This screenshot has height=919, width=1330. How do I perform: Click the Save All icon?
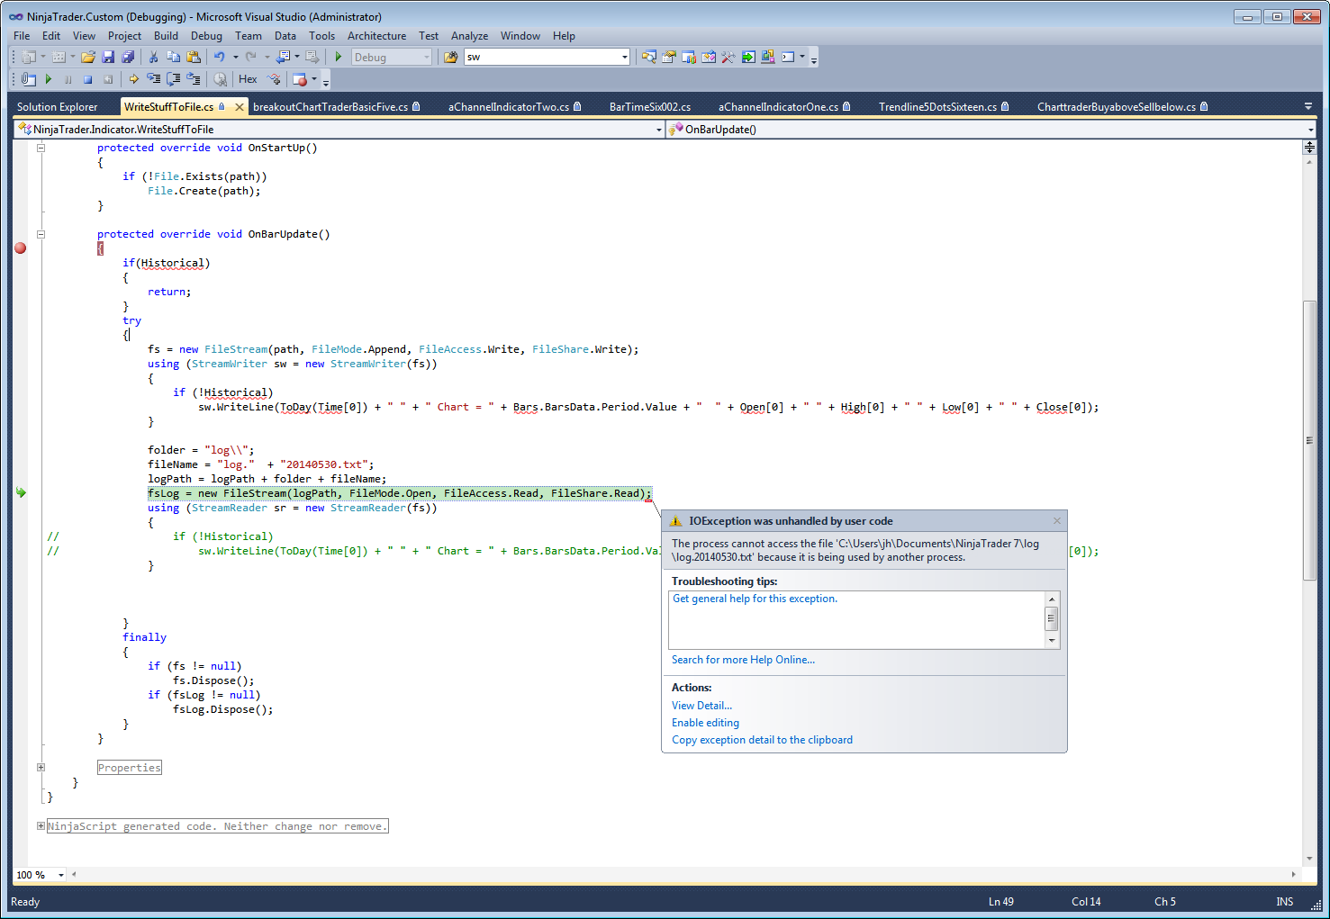128,57
